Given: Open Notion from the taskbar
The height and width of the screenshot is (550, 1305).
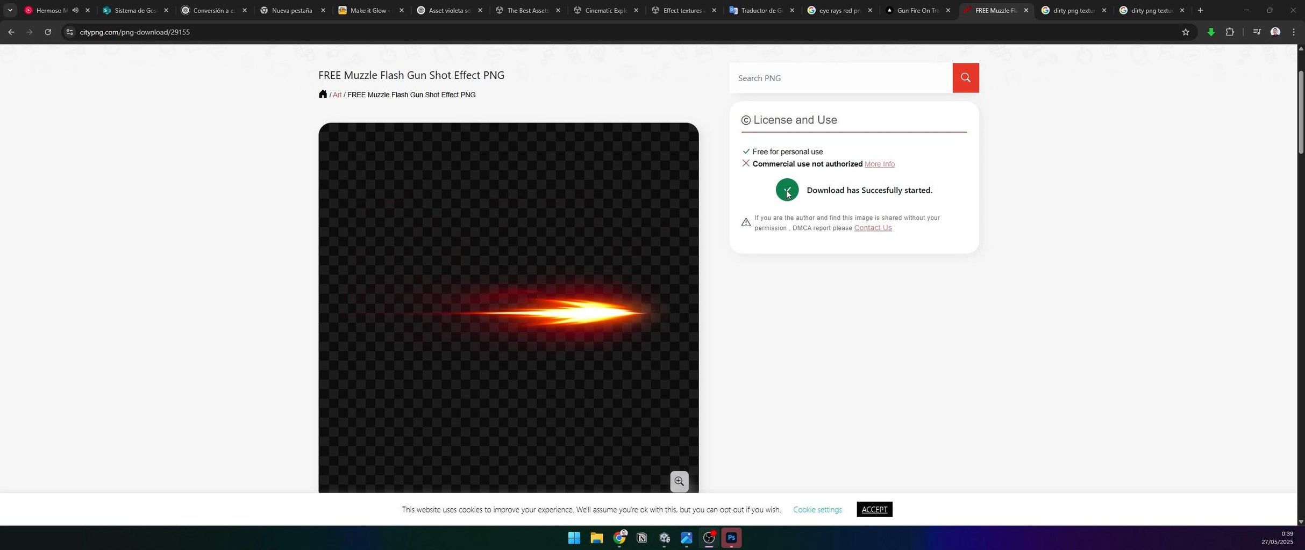Looking at the screenshot, I should (642, 538).
